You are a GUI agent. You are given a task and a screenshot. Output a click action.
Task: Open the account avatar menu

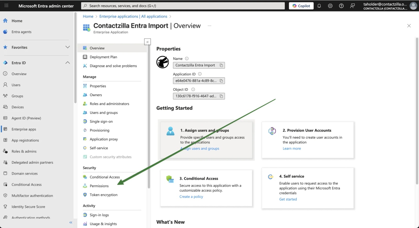413,6
